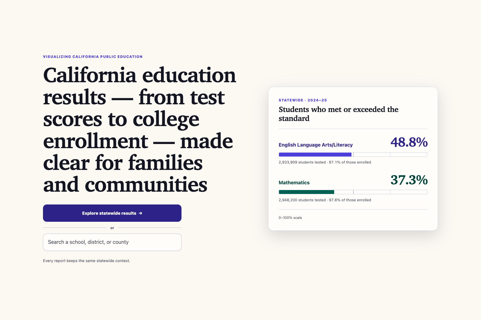Click the arrow icon in Explore button

coord(140,213)
